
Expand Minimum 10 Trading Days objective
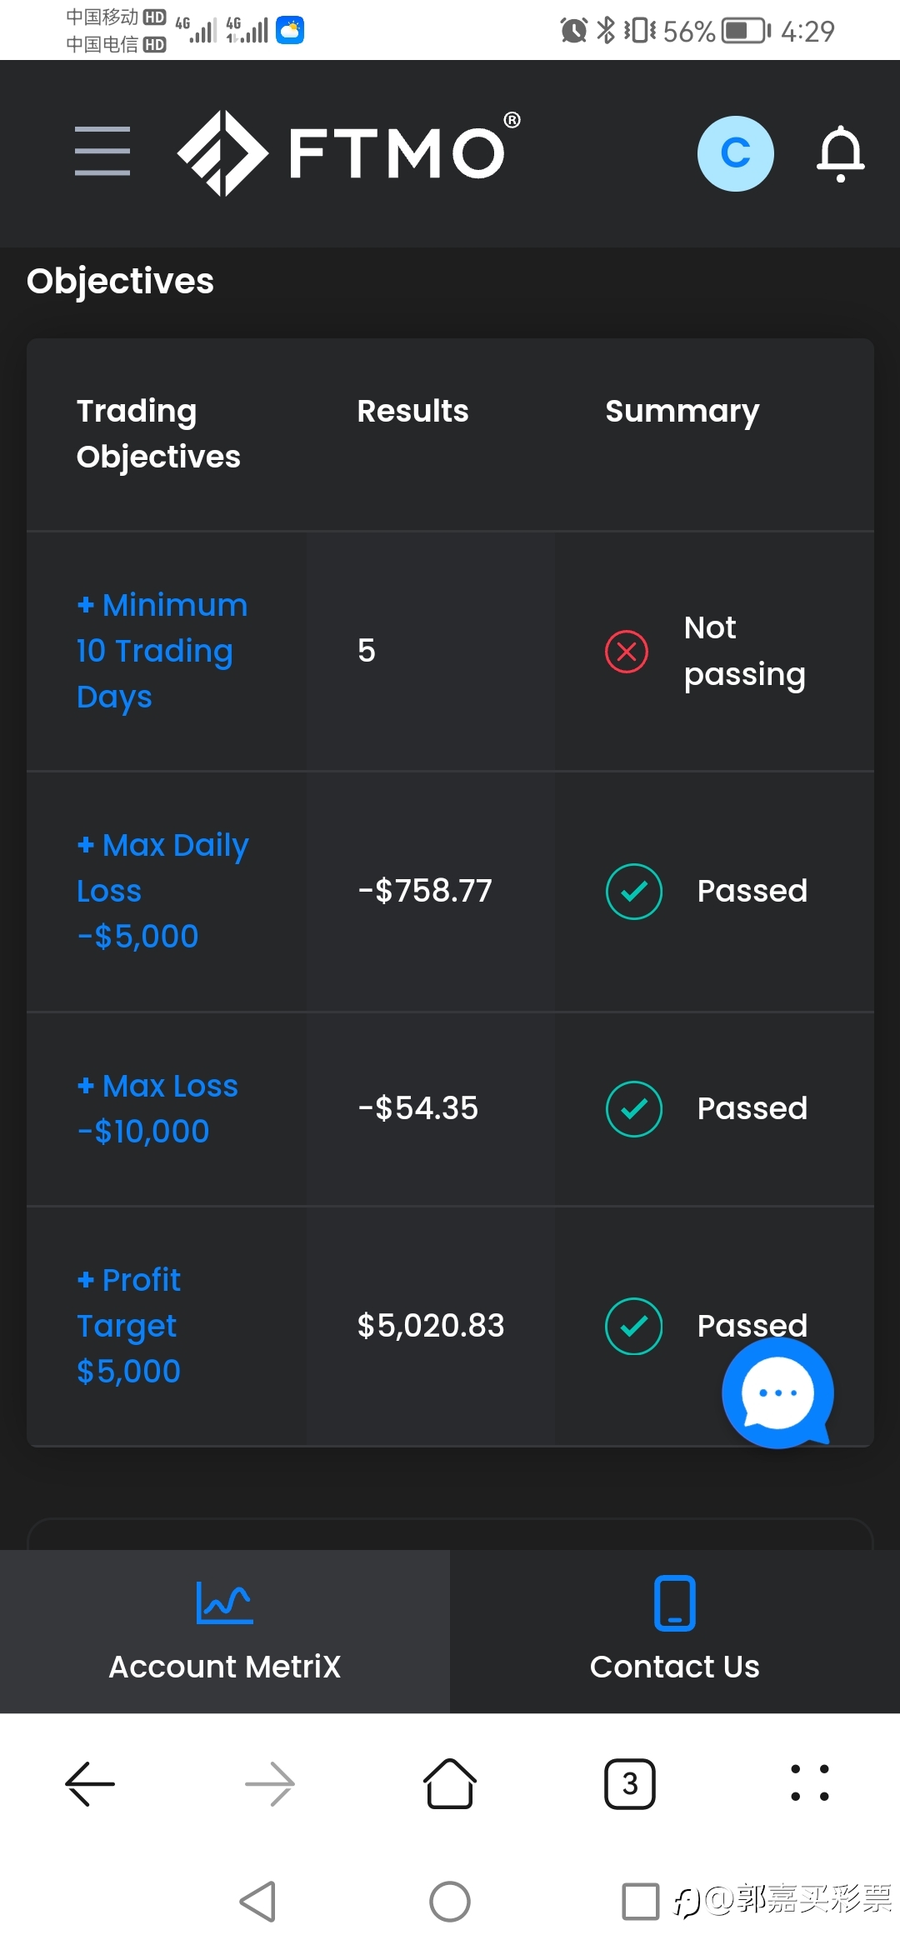click(162, 651)
